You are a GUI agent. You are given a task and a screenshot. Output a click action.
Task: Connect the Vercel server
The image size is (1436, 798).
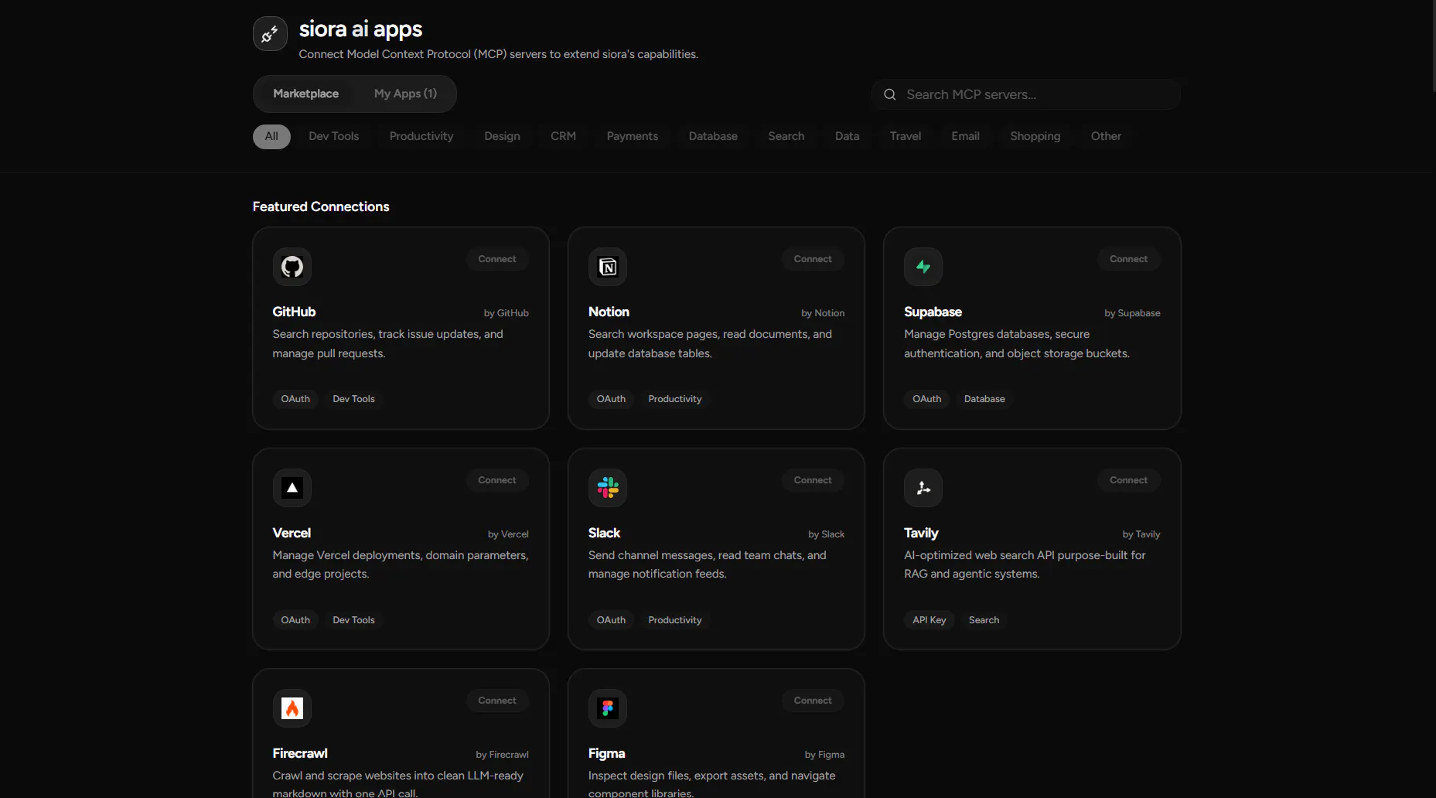click(x=497, y=480)
